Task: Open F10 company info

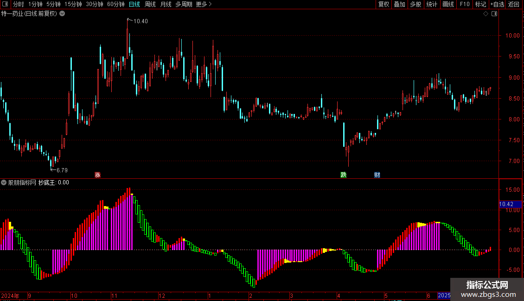Action: tap(465, 4)
